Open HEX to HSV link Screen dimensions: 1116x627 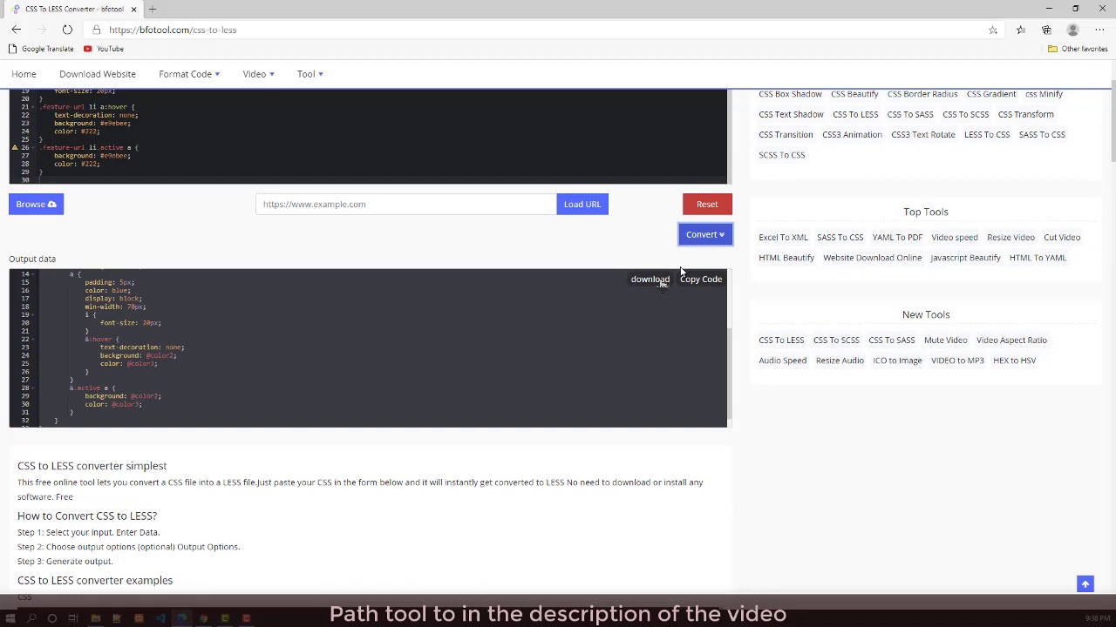(1014, 361)
